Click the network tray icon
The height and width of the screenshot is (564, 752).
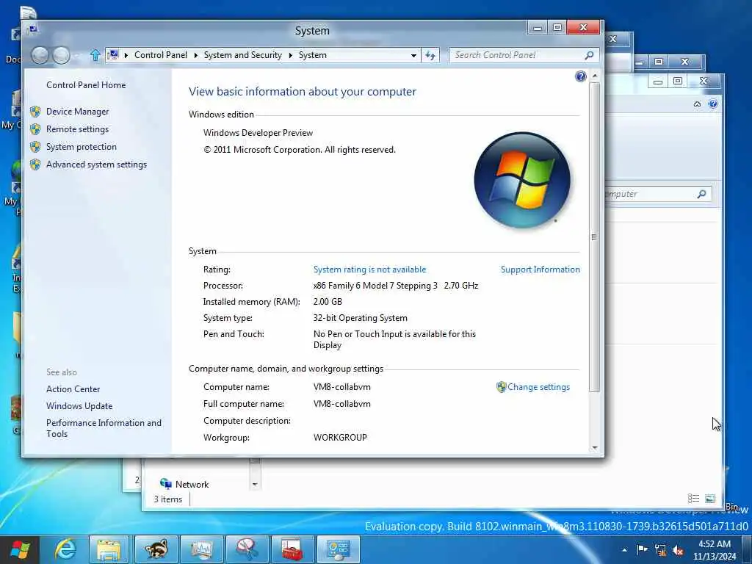click(660, 550)
